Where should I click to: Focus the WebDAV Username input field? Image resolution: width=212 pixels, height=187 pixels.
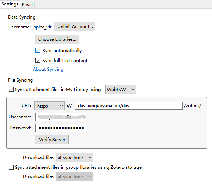pyautogui.click(x=61, y=117)
